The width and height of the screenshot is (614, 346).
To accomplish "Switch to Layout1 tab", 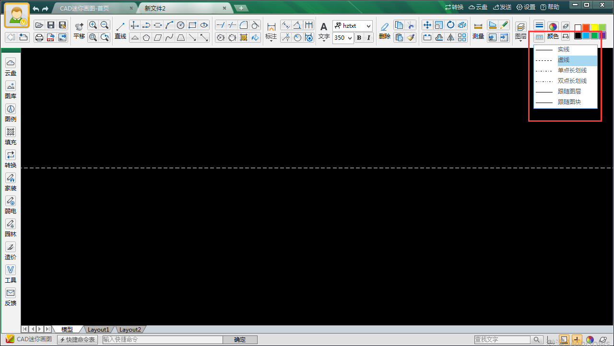I will point(98,330).
